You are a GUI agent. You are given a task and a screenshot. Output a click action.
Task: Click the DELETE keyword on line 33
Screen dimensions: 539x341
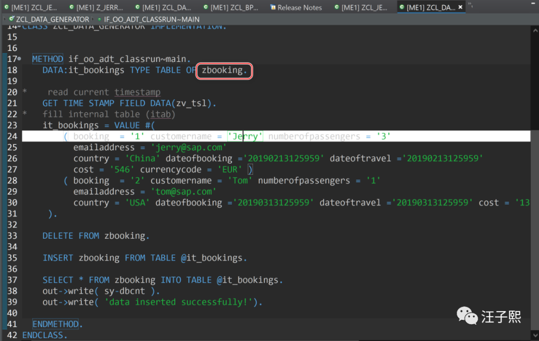58,236
